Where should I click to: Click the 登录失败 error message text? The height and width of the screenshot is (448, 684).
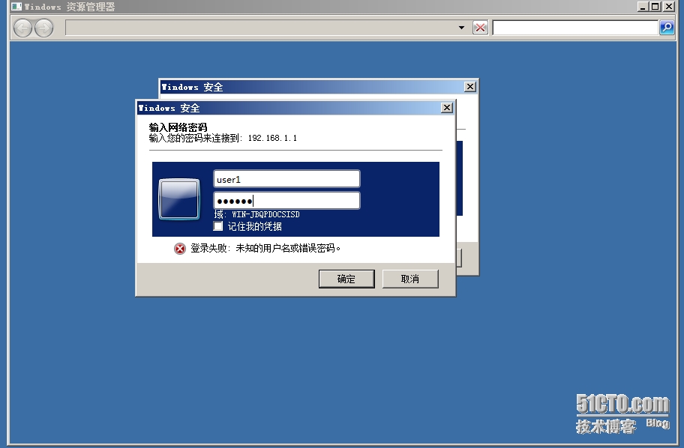tap(265, 248)
